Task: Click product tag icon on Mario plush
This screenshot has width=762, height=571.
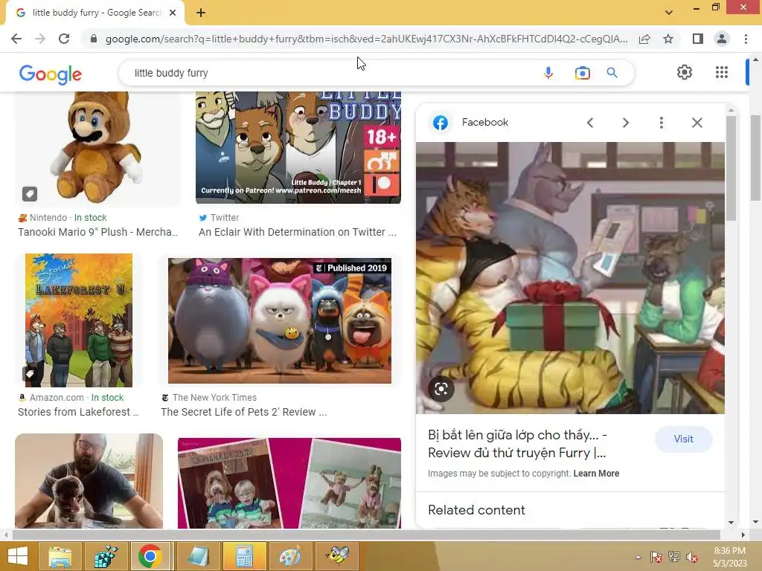Action: 30,194
